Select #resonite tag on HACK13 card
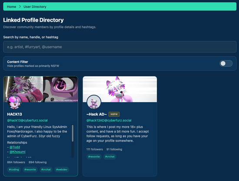The width and height of the screenshot is (239, 181). [x=30, y=169]
